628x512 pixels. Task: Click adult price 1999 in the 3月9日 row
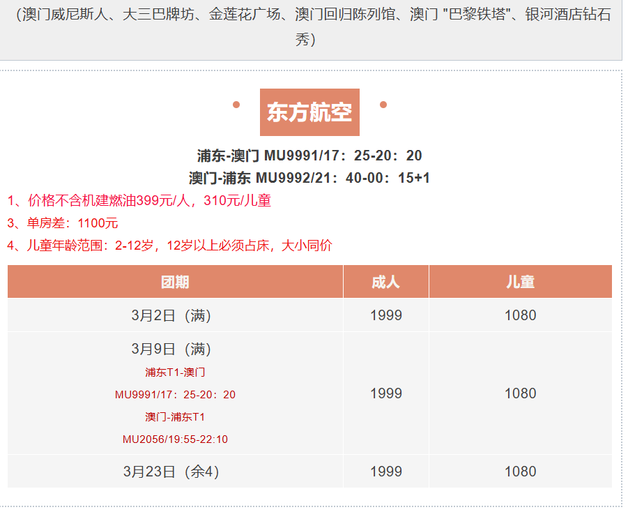[x=386, y=393]
